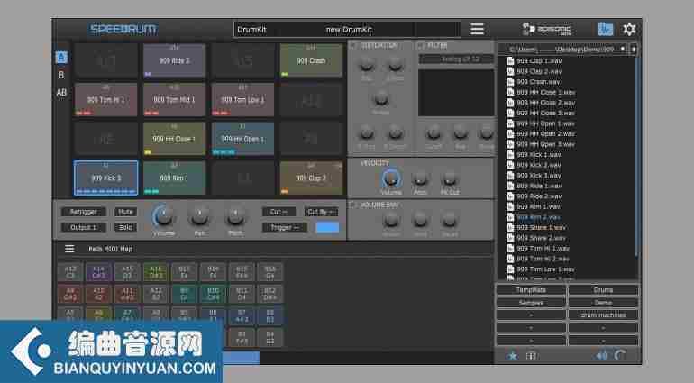694x383 pixels.
Task: Select 909 Snare 1.wav in file list
Action: (x=542, y=228)
